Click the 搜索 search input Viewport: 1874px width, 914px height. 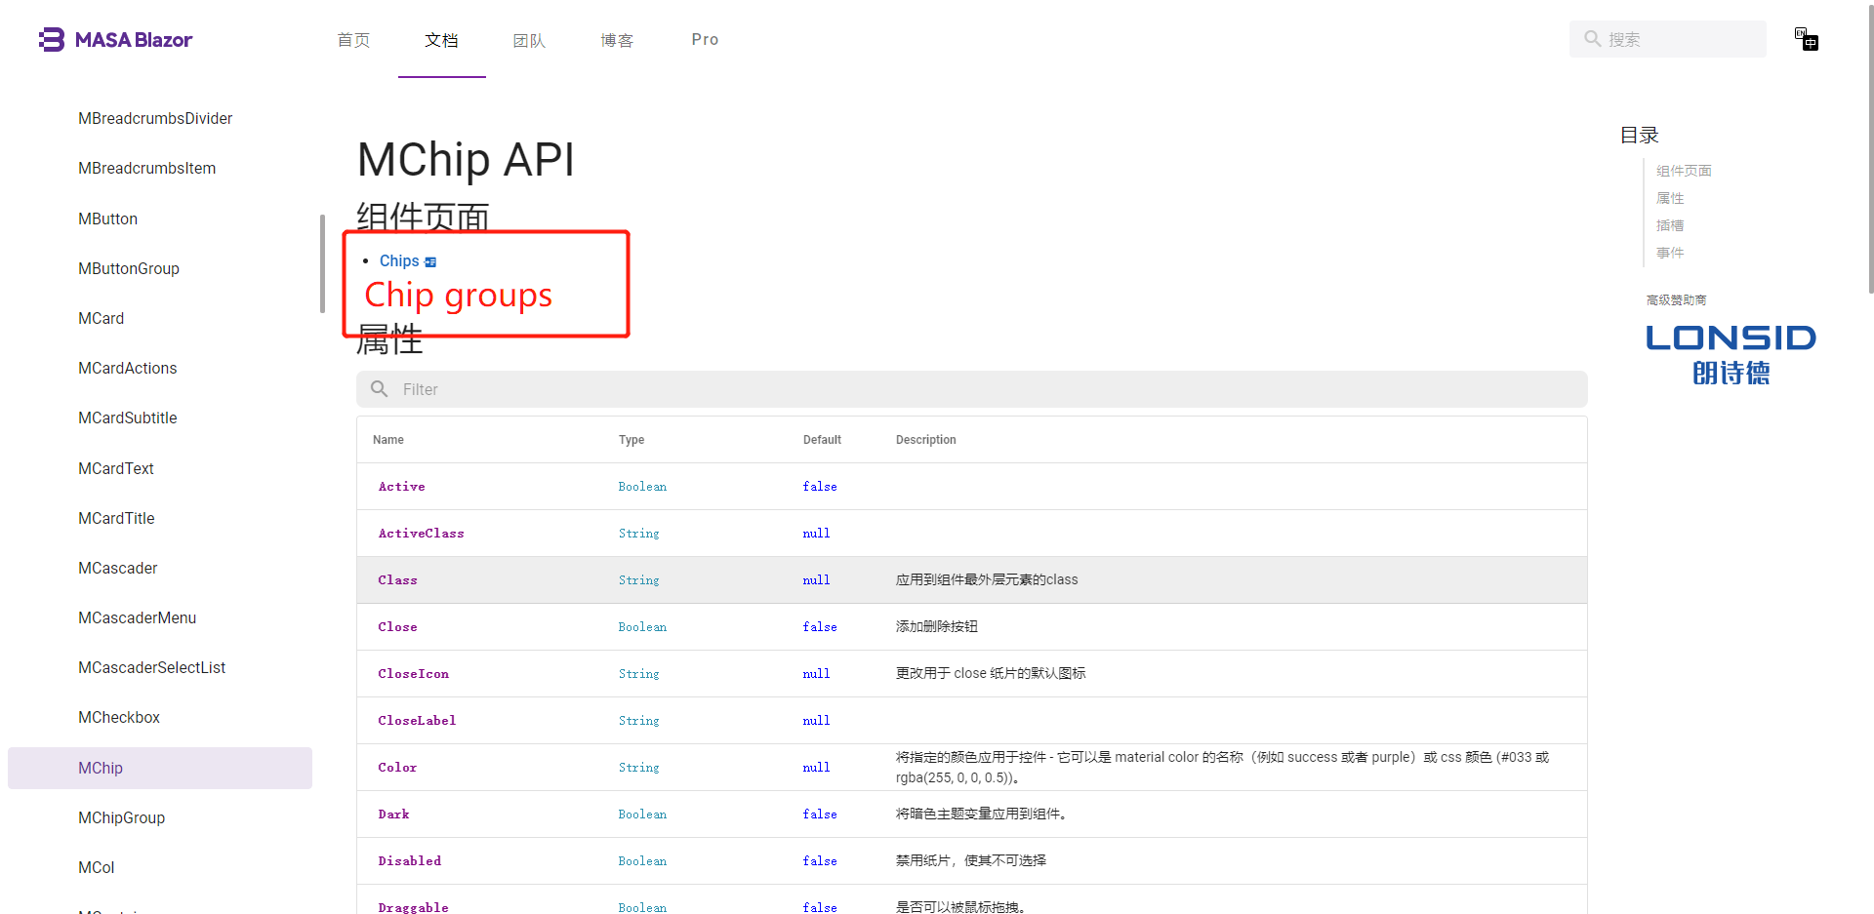coord(1679,39)
